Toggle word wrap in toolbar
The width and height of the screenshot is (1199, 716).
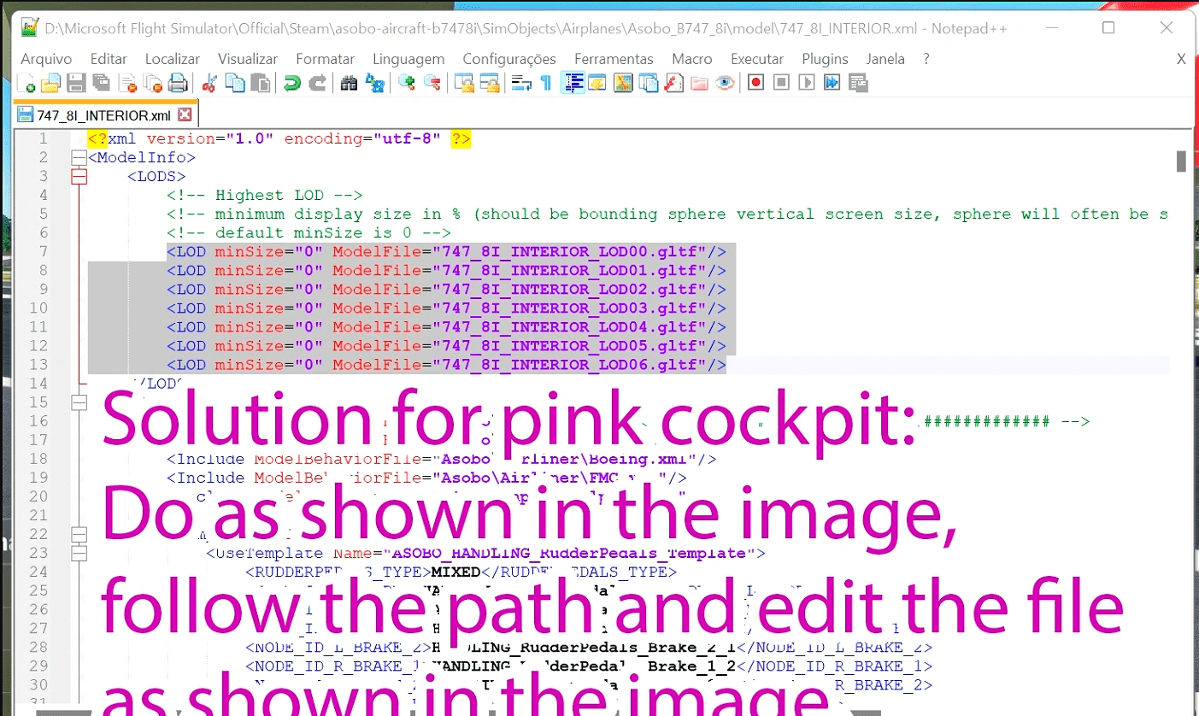click(518, 83)
